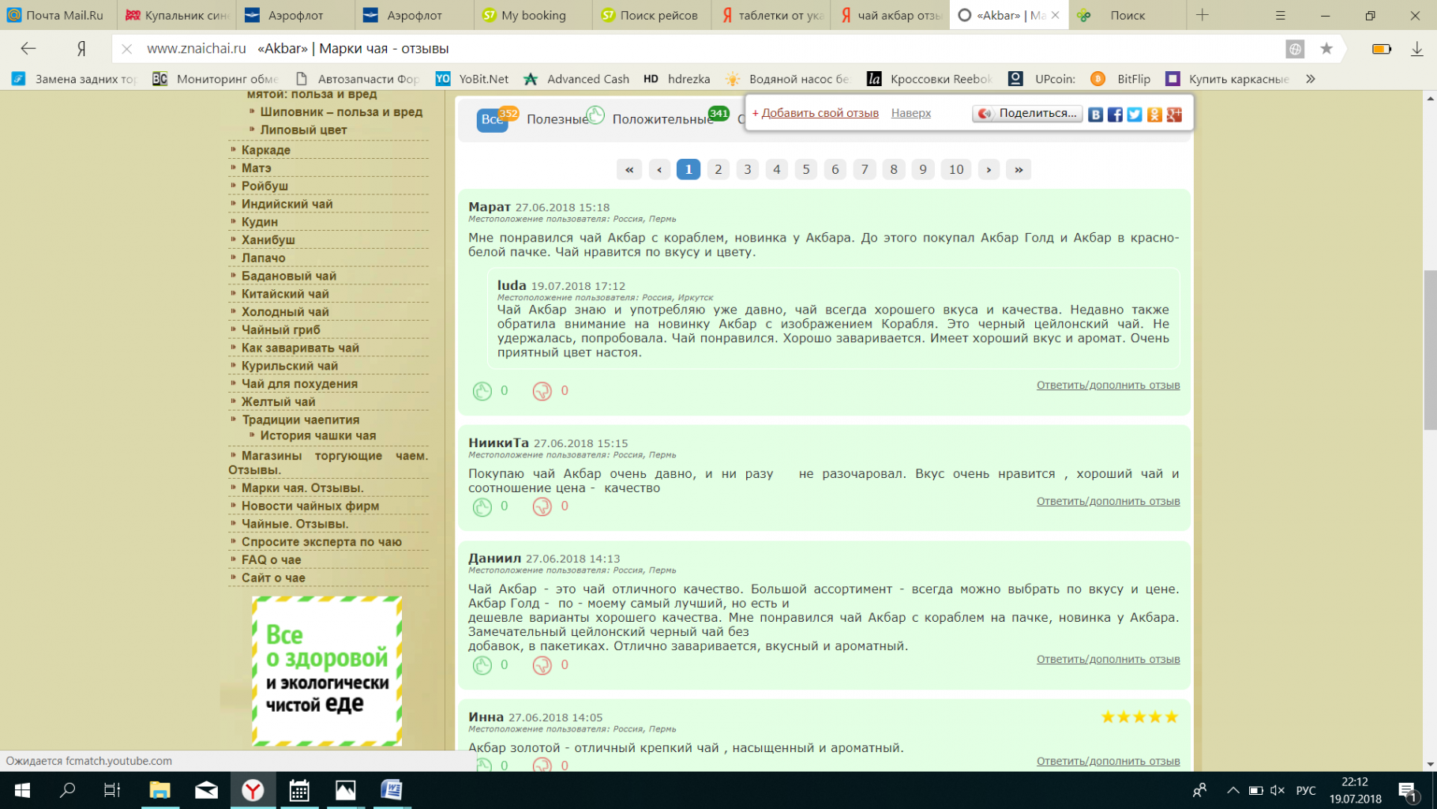Expand system tray hidden icons
The image size is (1437, 809).
click(1233, 790)
